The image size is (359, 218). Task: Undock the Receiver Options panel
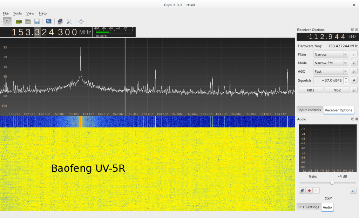pos(353,29)
